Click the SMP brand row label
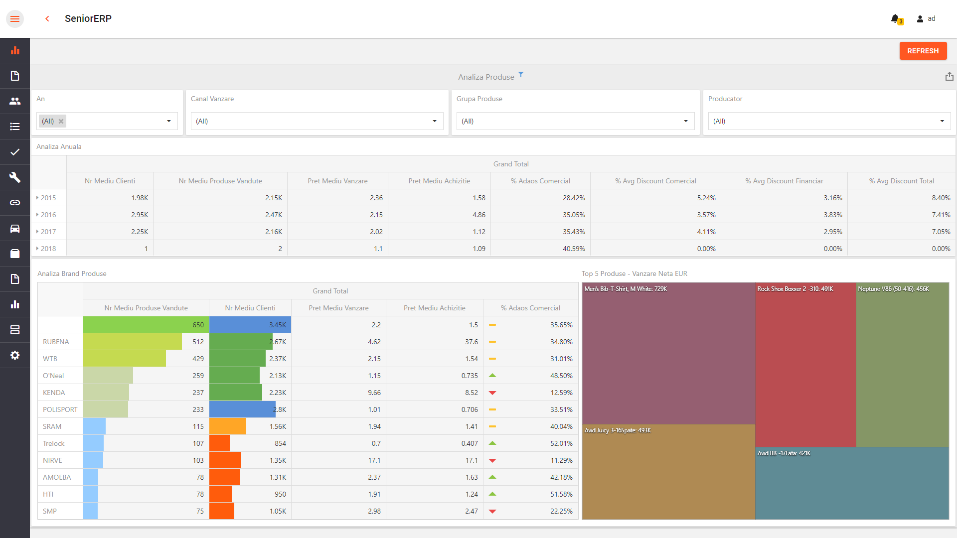Viewport: 957px width, 538px height. [x=49, y=511]
